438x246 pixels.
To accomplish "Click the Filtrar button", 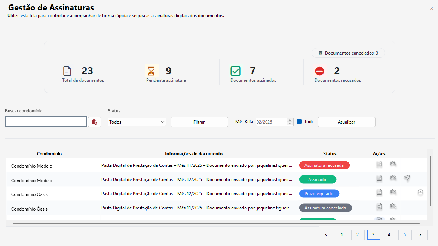I will click(199, 122).
